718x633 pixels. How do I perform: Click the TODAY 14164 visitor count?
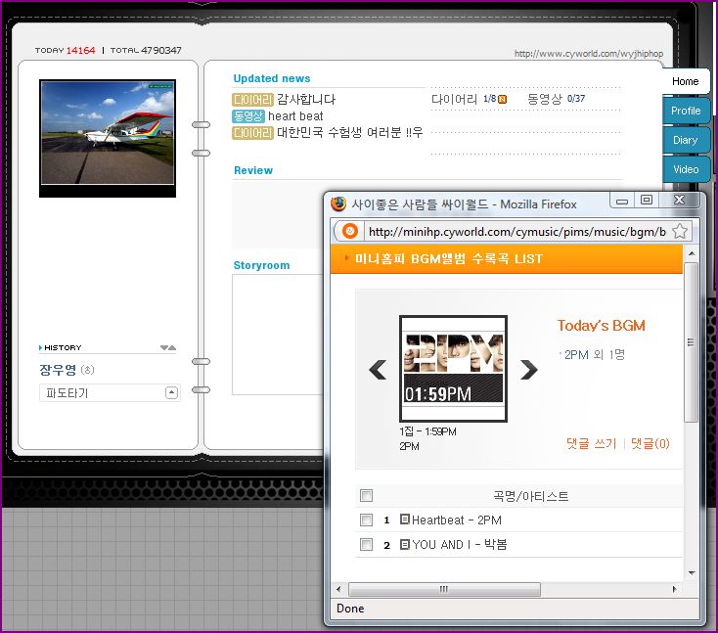pos(65,50)
